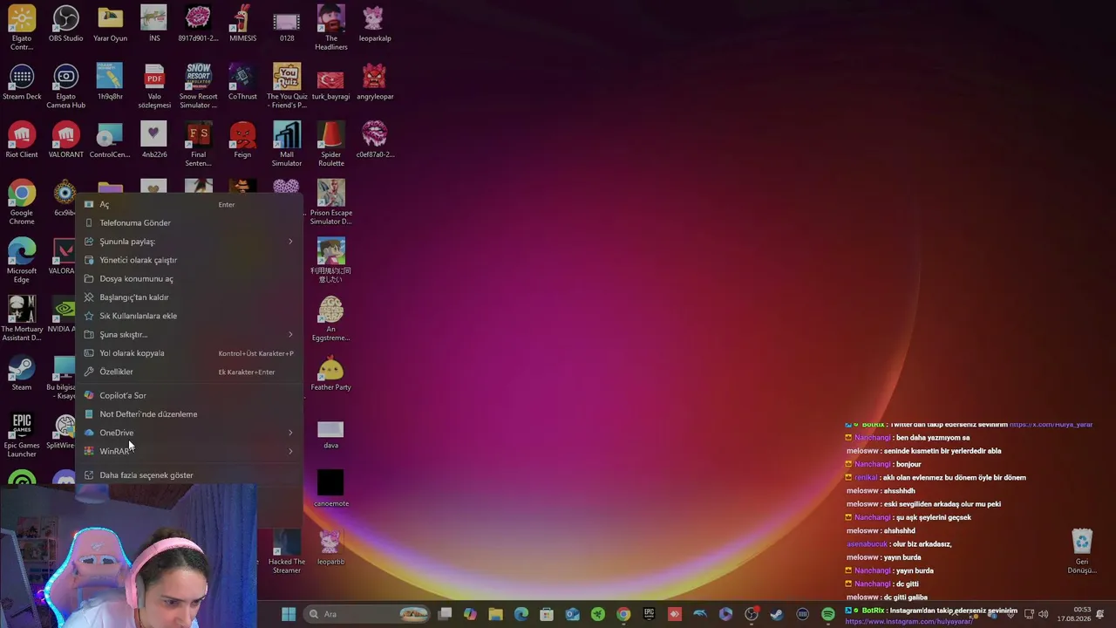Open the Elgato Control Center desktop icon
The image size is (1116, 628).
click(x=22, y=27)
